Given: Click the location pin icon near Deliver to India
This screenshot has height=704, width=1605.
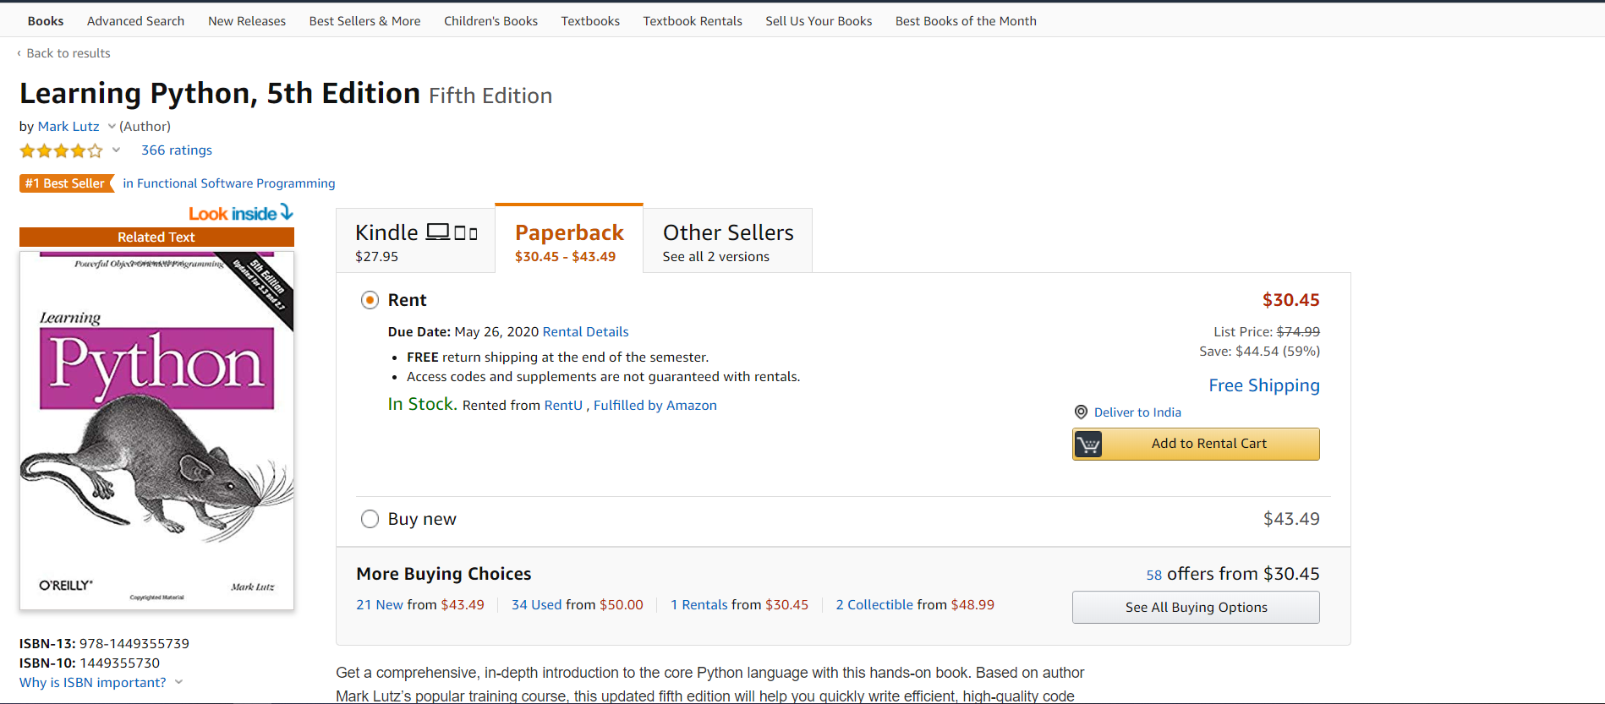Looking at the screenshot, I should click(1081, 412).
